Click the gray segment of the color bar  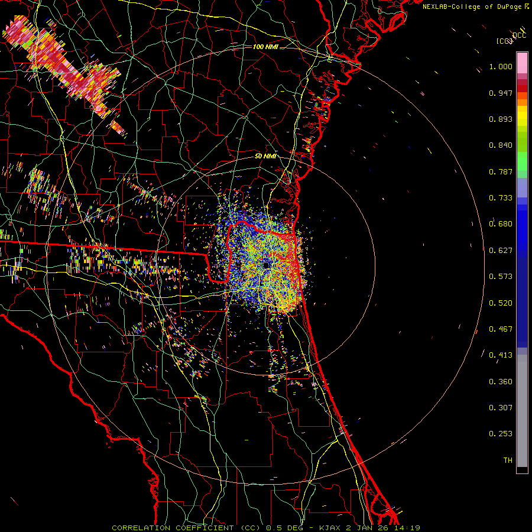tap(522, 411)
